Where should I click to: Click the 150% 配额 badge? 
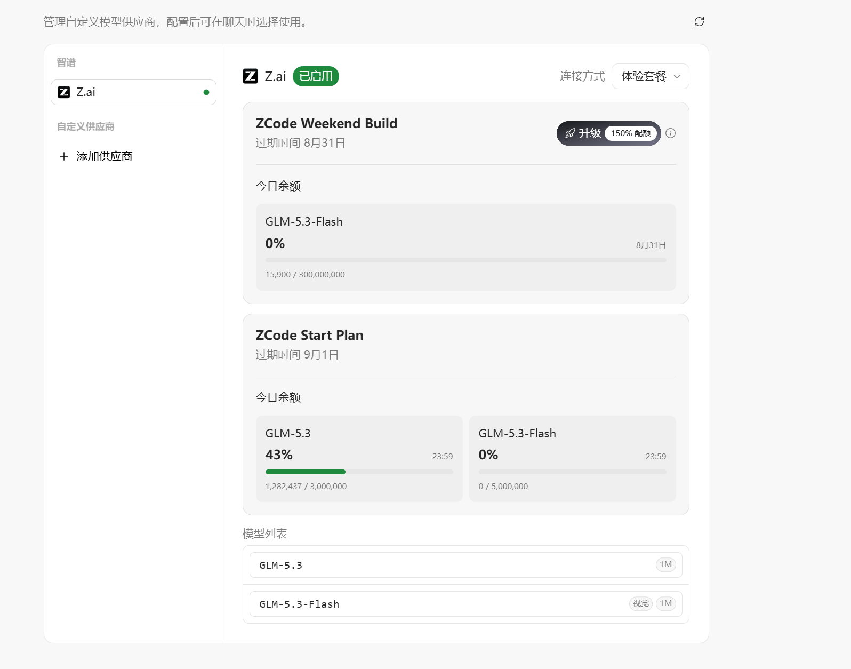point(631,133)
